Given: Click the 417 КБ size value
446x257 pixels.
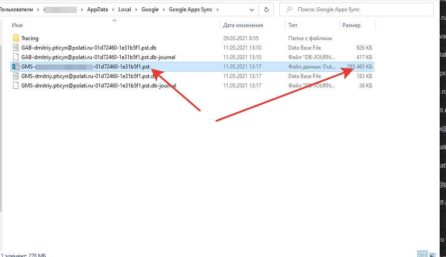Looking at the screenshot, I should (364, 57).
